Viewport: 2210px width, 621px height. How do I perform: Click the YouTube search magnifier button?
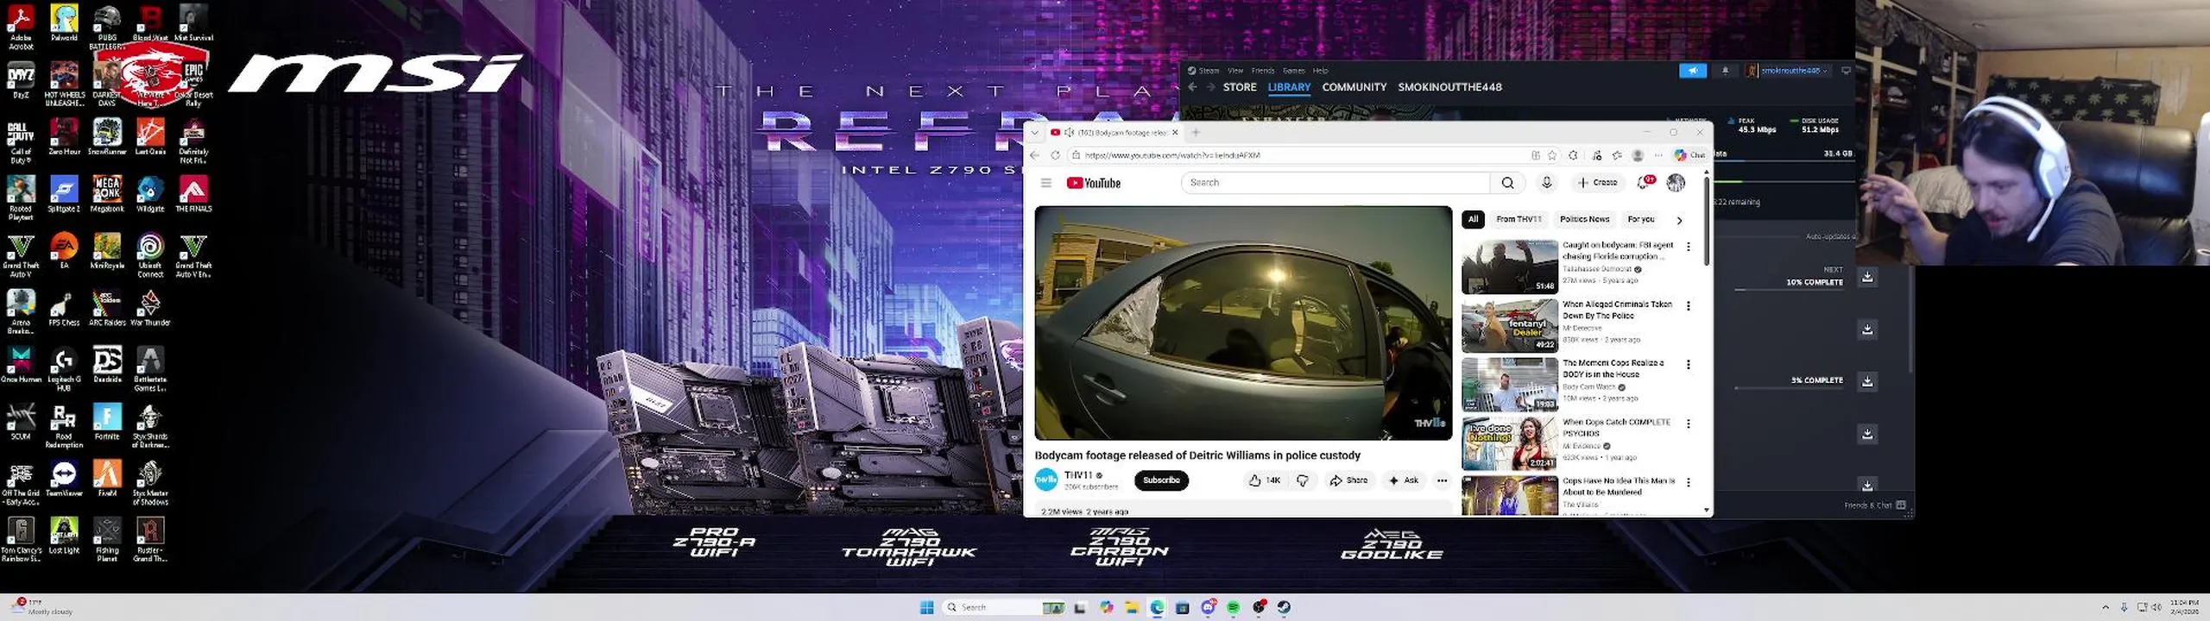tap(1507, 183)
